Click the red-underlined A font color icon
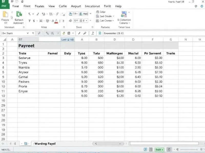This screenshot has height=153, width=205. [56, 21]
